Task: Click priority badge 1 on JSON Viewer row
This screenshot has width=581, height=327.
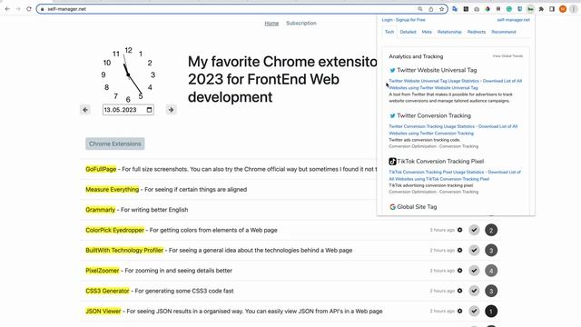Action: (491, 311)
